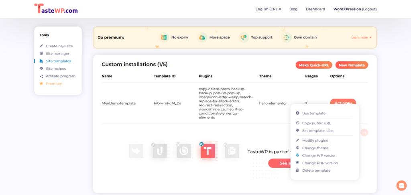Click the No expiry premium icon
411x195 pixels.
(x=164, y=37)
